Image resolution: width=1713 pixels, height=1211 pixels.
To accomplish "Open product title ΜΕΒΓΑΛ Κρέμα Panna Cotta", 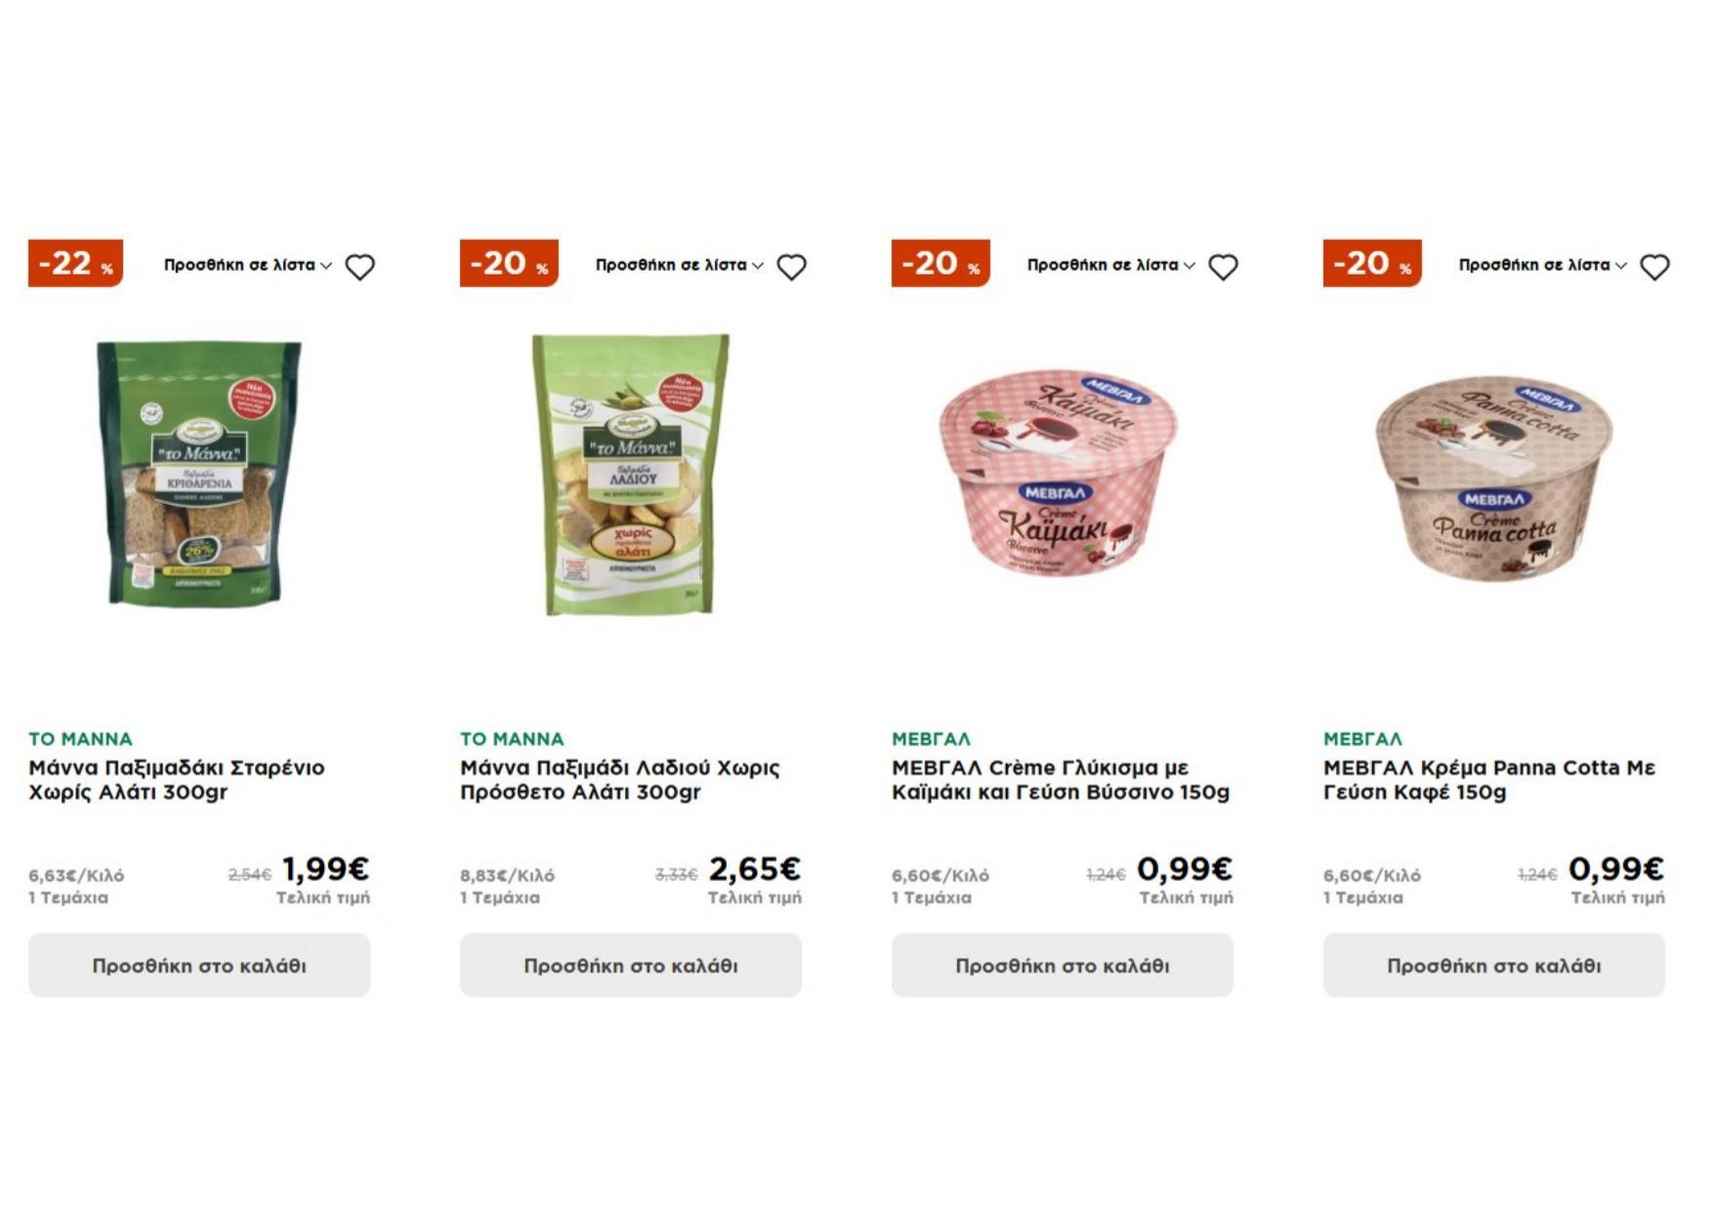I will [x=1488, y=779].
